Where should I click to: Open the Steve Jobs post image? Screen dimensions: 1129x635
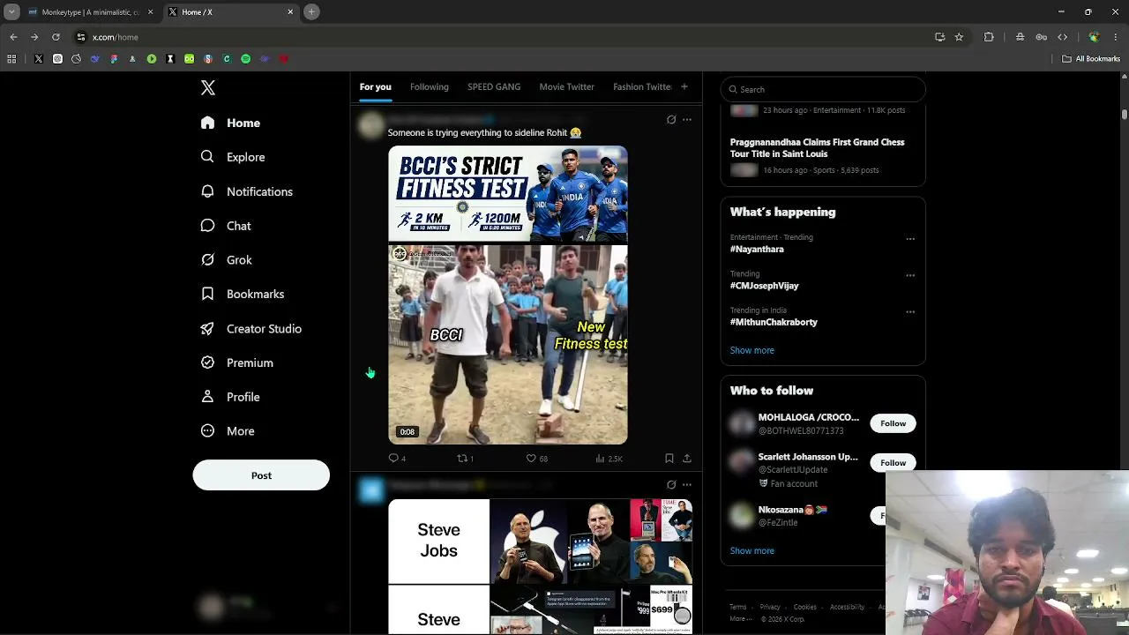pyautogui.click(x=541, y=566)
